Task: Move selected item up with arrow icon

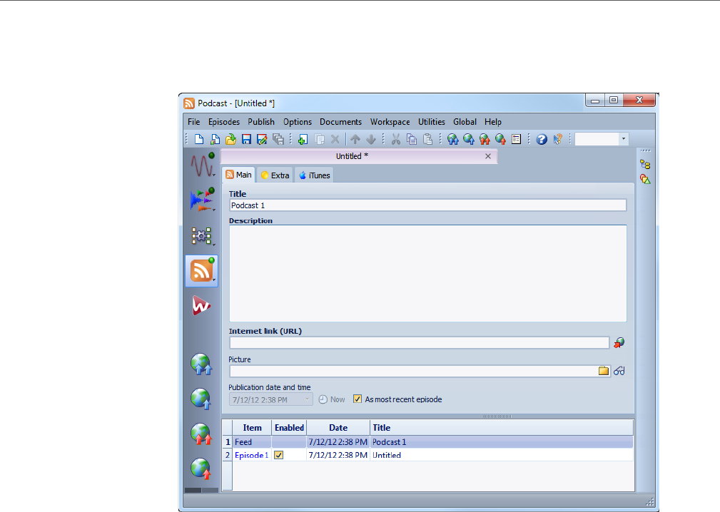Action: coord(355,139)
